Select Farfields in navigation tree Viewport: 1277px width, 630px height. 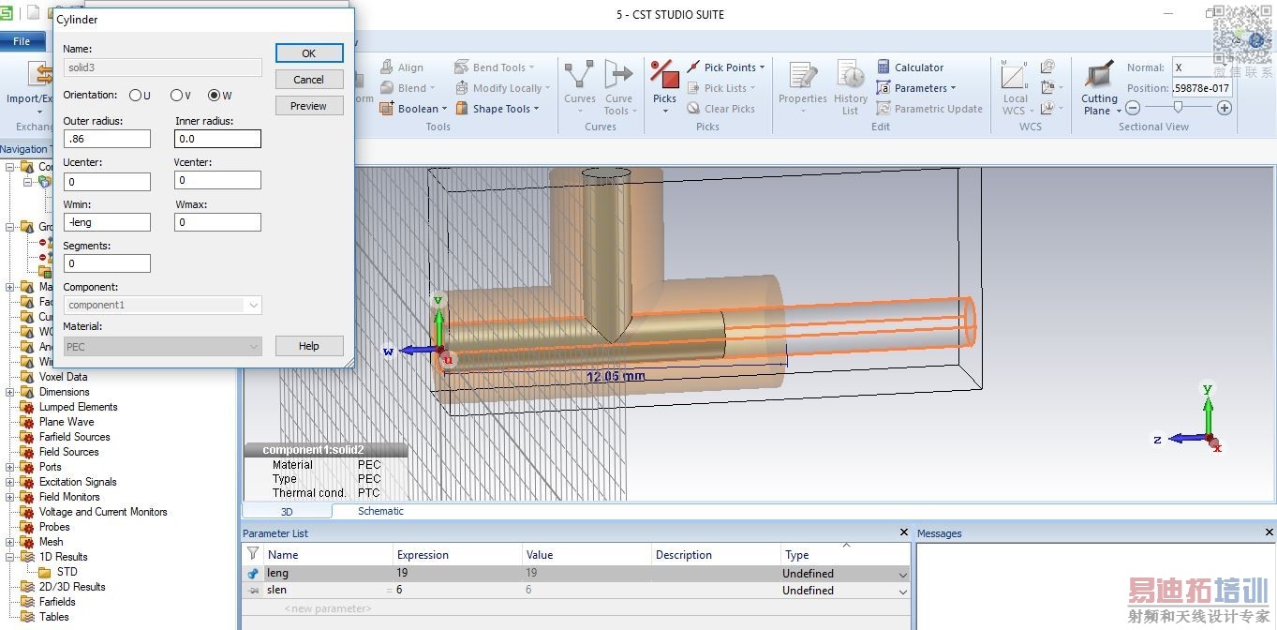[57, 602]
